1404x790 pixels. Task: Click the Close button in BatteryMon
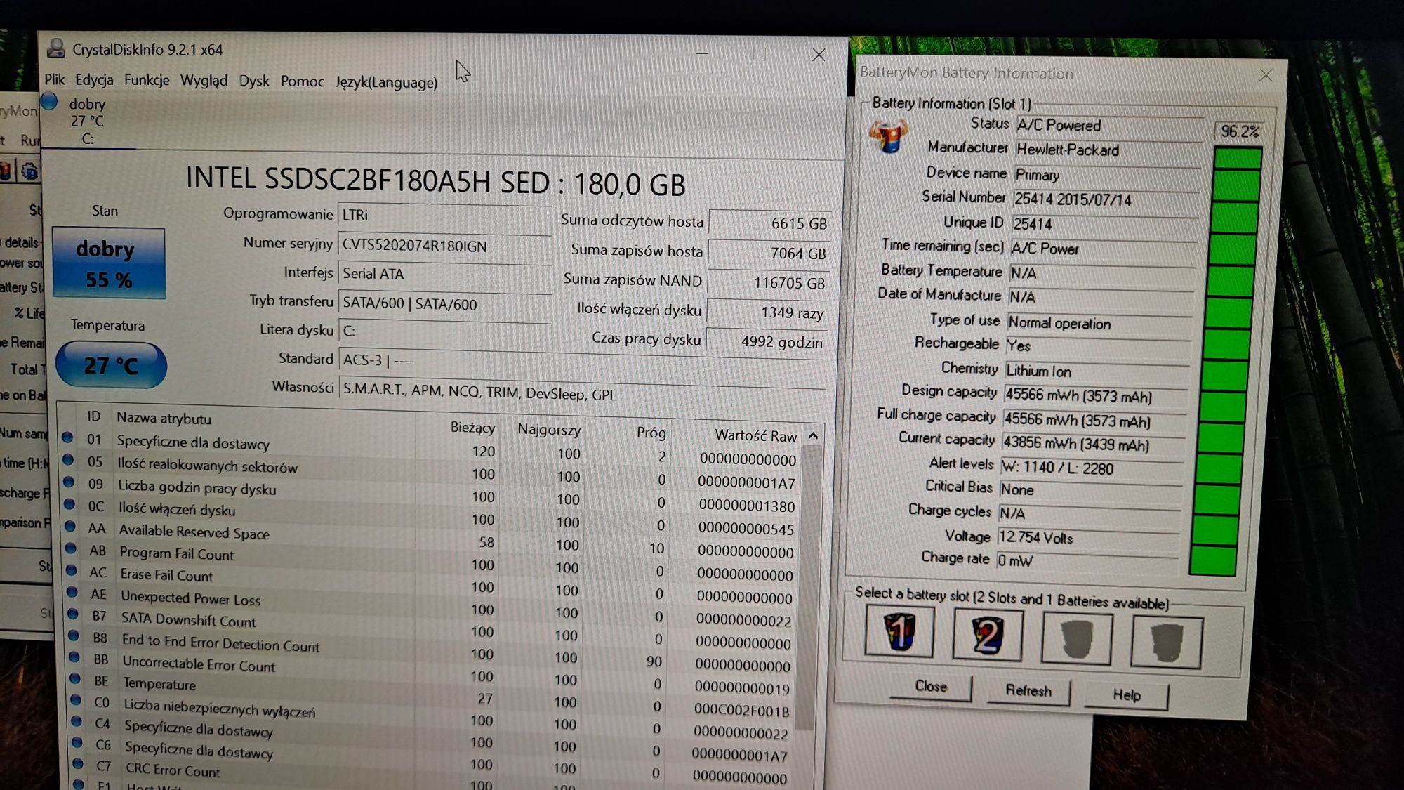tap(931, 686)
